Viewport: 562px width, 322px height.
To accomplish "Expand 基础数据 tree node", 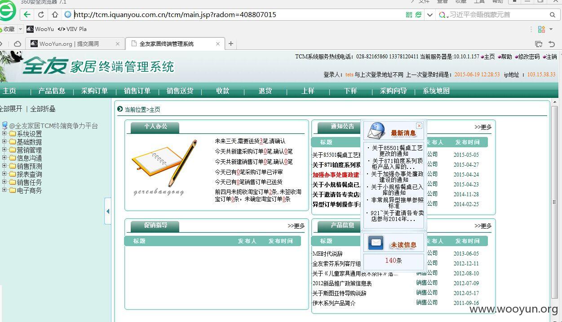I will pyautogui.click(x=4, y=142).
